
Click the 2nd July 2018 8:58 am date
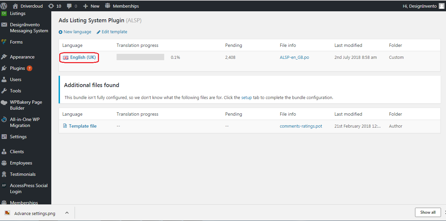click(x=355, y=57)
